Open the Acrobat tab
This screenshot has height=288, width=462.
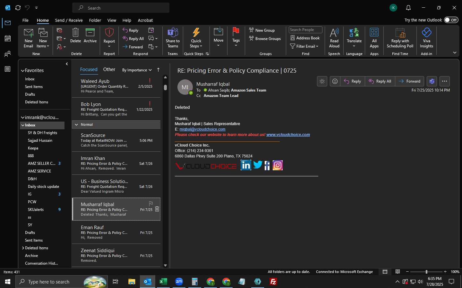point(145,20)
